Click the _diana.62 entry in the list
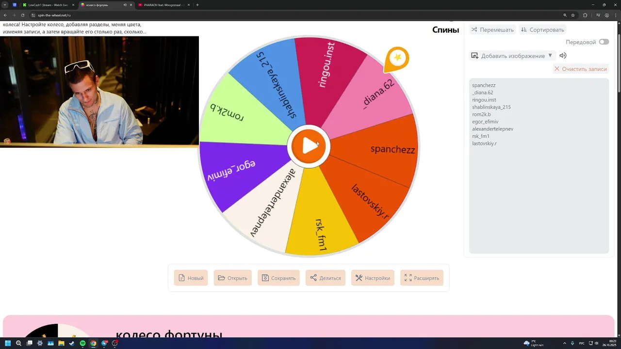 tap(483, 93)
